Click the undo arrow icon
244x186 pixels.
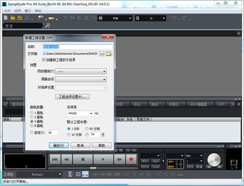[174, 18]
